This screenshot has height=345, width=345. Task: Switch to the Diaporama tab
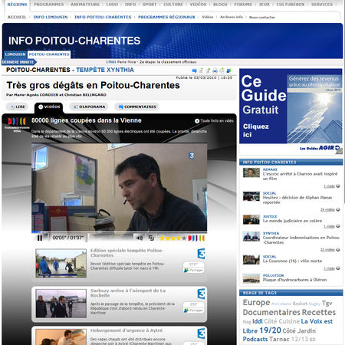(x=89, y=107)
